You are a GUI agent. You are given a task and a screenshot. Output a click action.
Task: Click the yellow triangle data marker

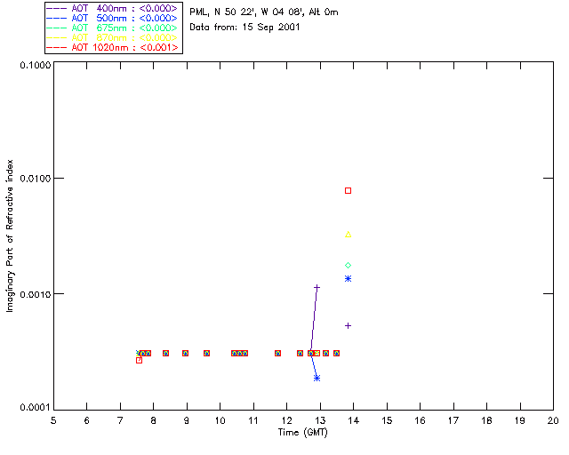[348, 235]
